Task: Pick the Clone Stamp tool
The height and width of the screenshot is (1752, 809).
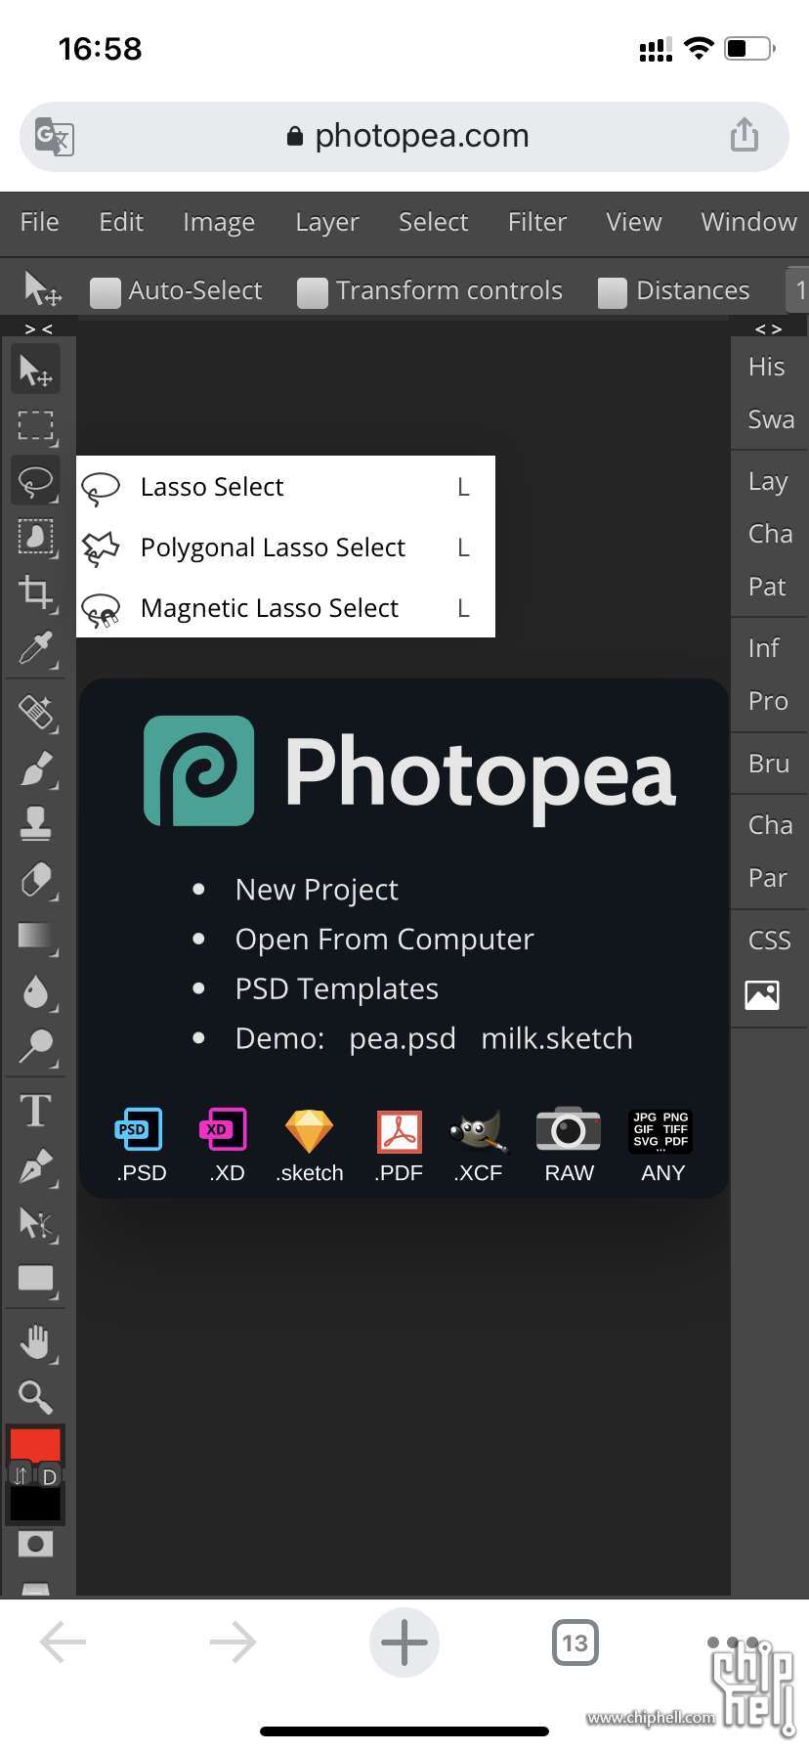Action: 36,824
